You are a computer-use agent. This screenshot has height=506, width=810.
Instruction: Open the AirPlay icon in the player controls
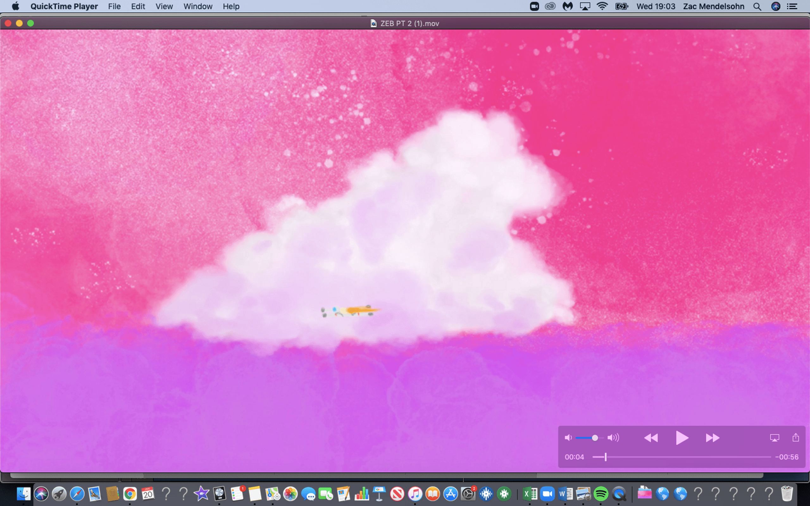tap(775, 438)
